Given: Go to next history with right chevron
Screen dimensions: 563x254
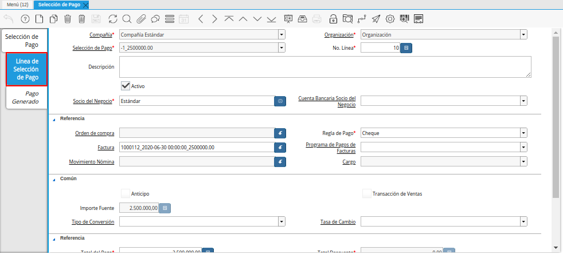Looking at the screenshot, I should click(215, 19).
